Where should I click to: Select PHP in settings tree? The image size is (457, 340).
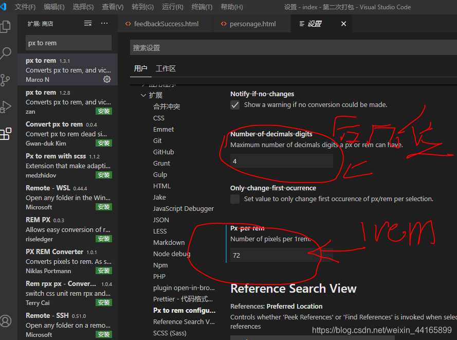click(159, 276)
